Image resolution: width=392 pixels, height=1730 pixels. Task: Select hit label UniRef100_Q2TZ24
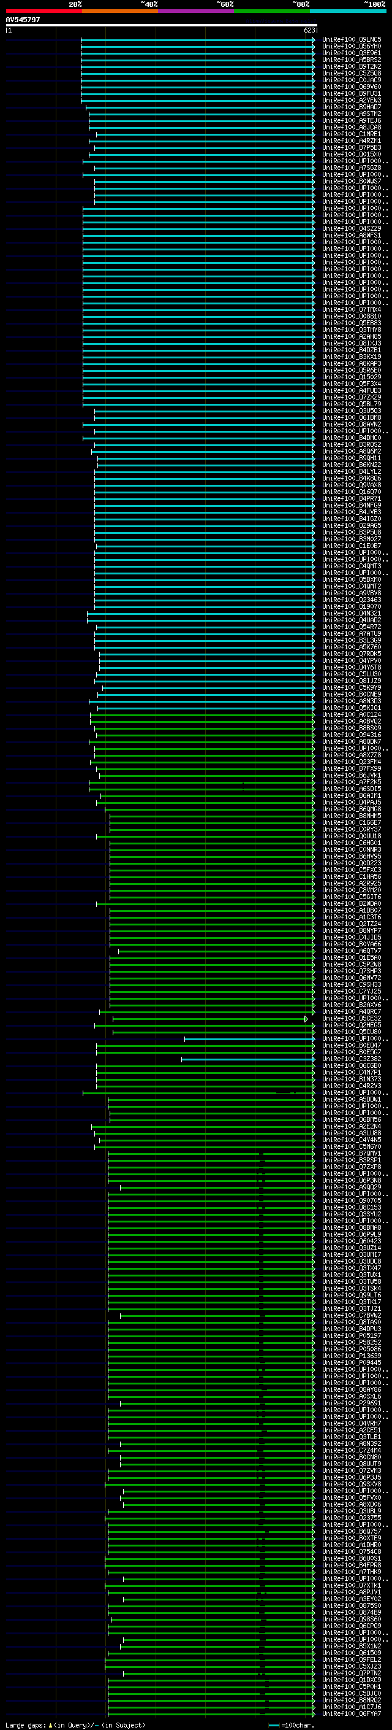click(x=351, y=924)
